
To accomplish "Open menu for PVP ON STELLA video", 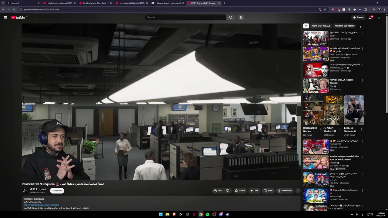I will point(363,81).
